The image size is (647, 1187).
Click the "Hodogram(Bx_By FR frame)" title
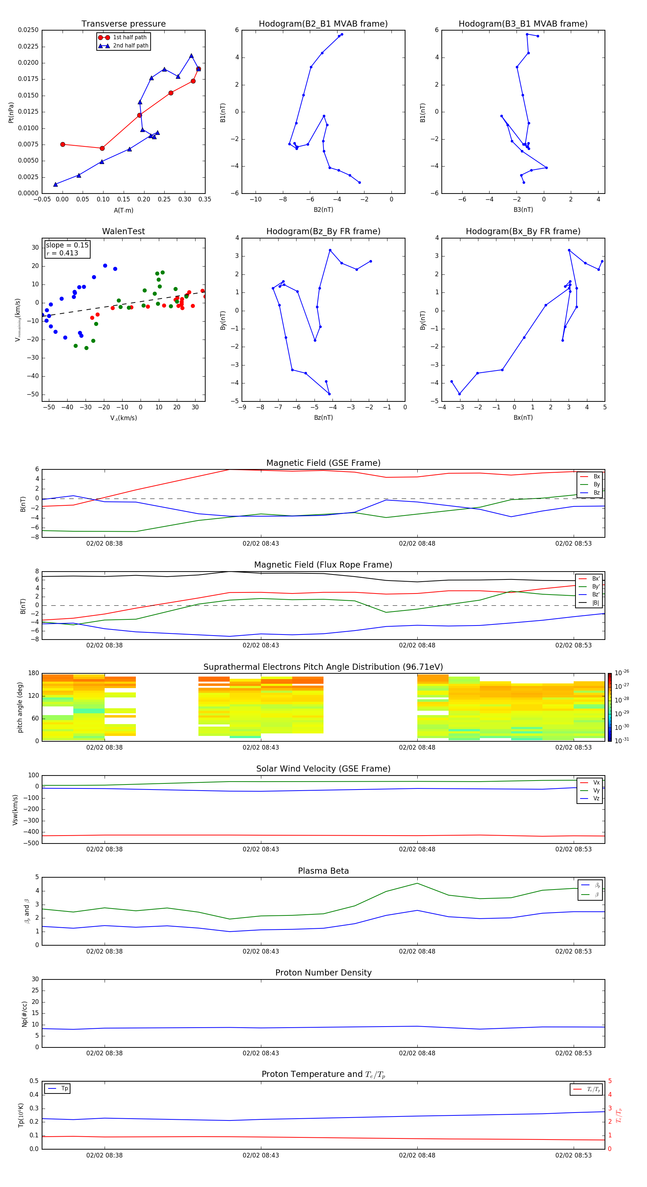pyautogui.click(x=523, y=231)
